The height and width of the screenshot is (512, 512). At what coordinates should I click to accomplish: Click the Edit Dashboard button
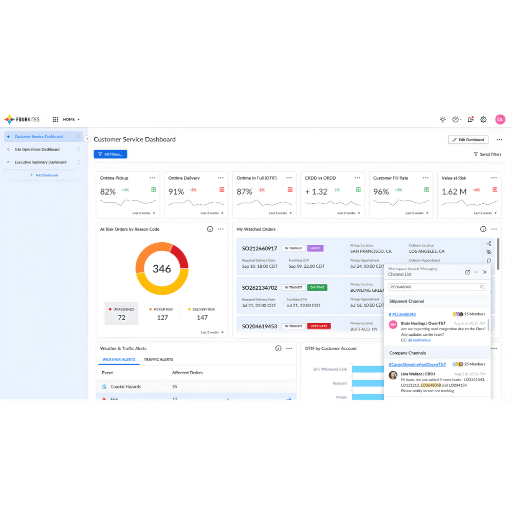[x=468, y=139]
